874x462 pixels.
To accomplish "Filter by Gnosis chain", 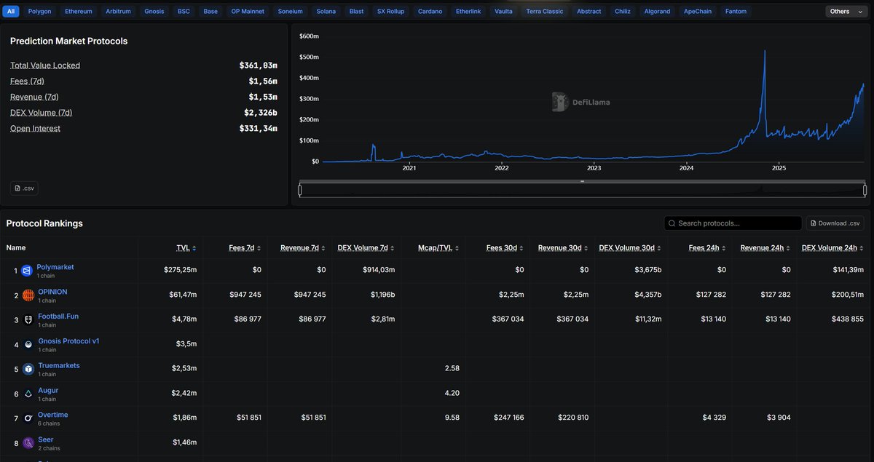I will coord(154,12).
